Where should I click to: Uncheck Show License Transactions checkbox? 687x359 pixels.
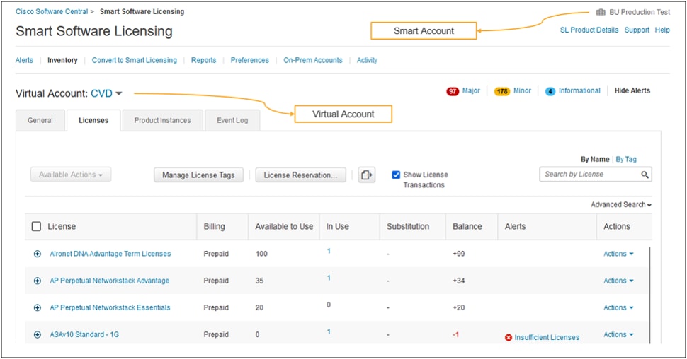[396, 175]
